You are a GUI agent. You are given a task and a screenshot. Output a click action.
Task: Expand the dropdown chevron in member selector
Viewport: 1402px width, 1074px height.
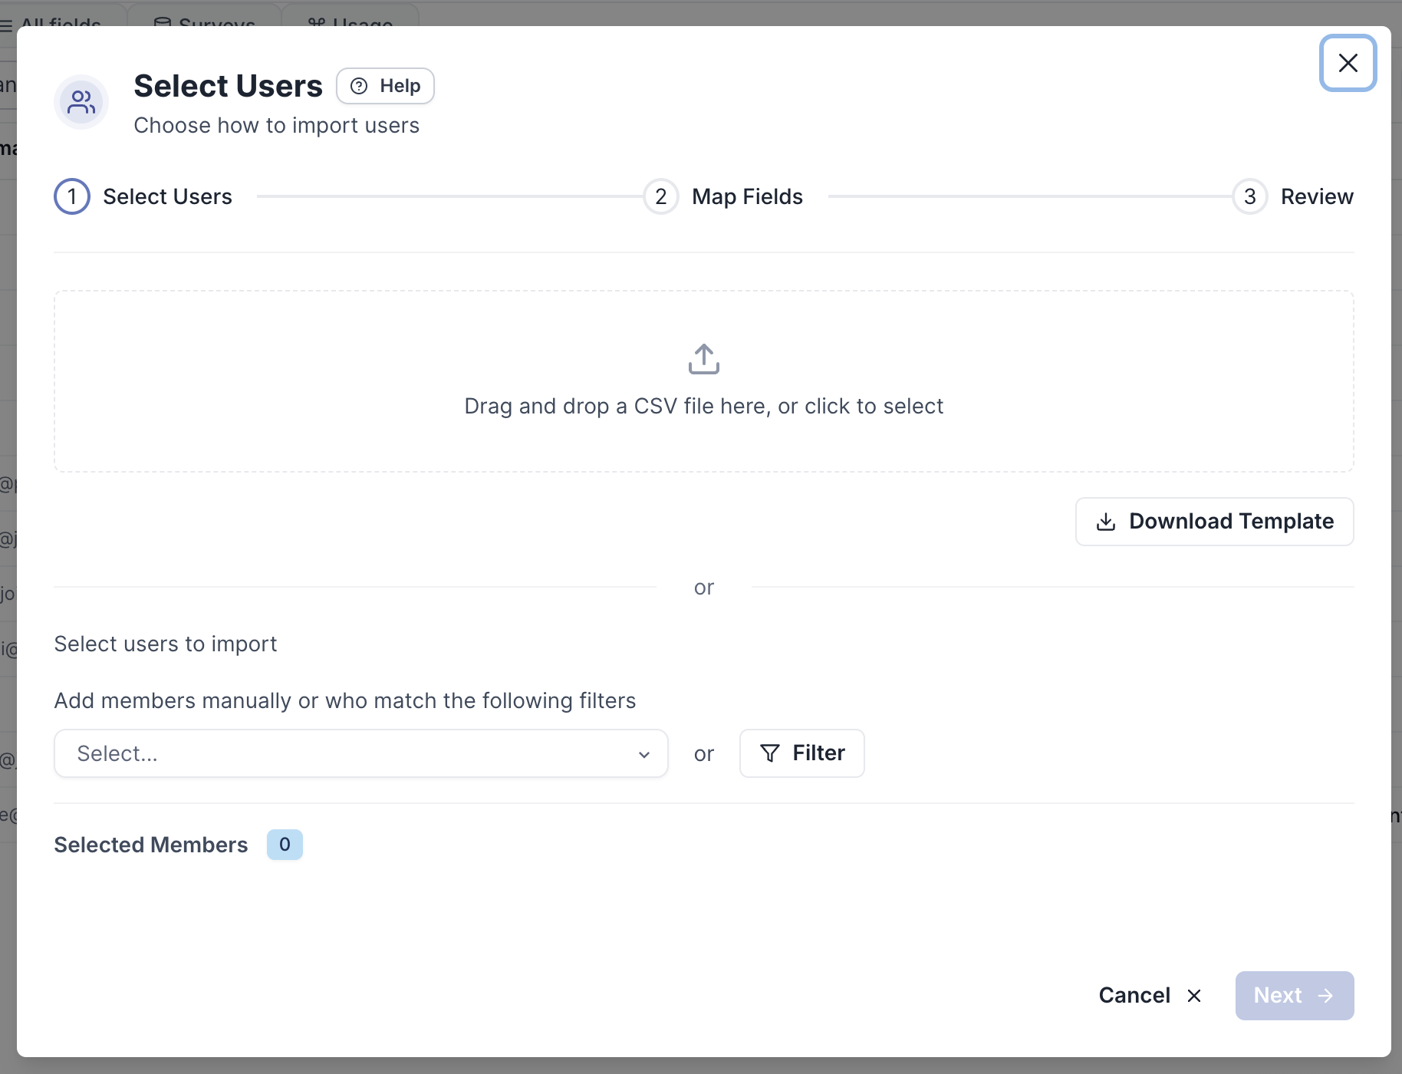644,755
